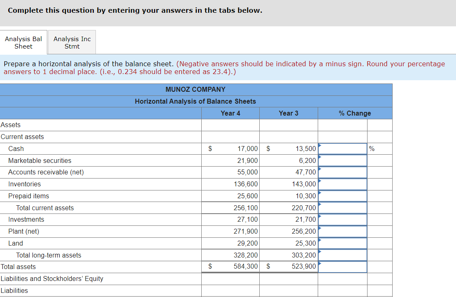Select the Analysis Bal Sheet tab
Image resolution: width=456 pixels, height=297 pixels.
pyautogui.click(x=23, y=42)
